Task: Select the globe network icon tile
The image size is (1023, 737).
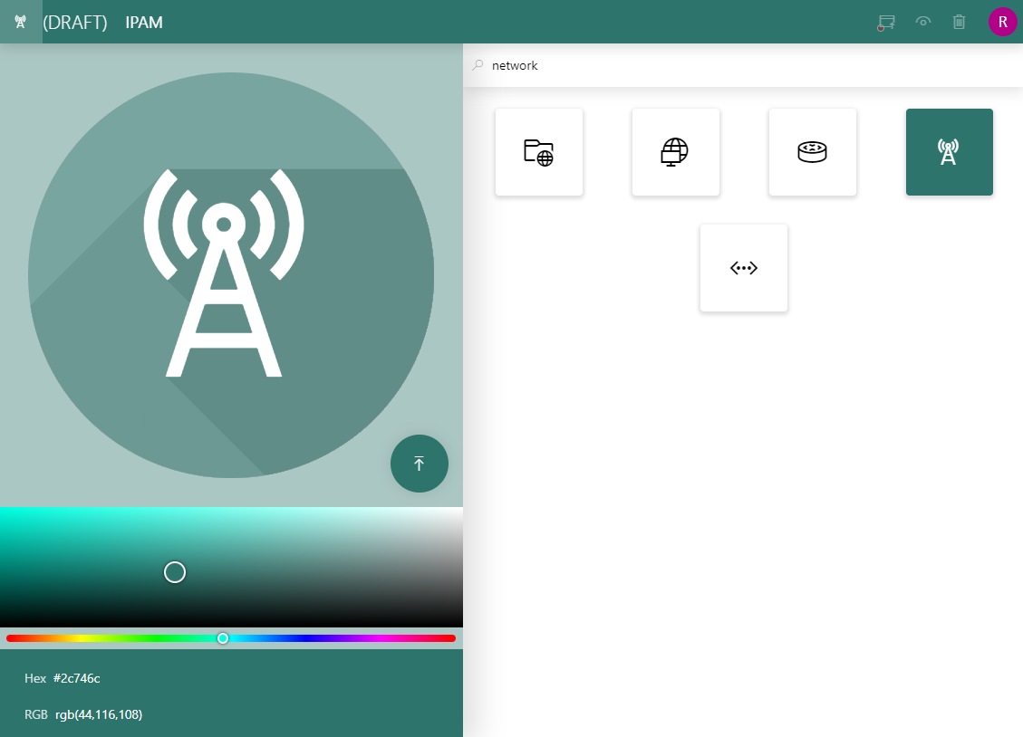Action: tap(675, 151)
